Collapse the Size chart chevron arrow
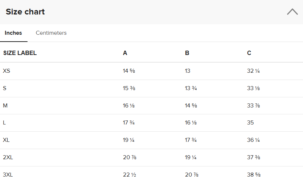This screenshot has width=303, height=182. (292, 12)
